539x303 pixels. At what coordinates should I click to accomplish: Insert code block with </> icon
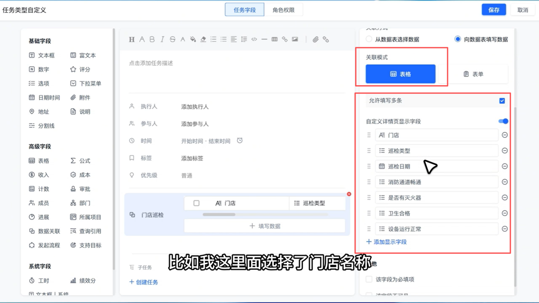pyautogui.click(x=254, y=40)
